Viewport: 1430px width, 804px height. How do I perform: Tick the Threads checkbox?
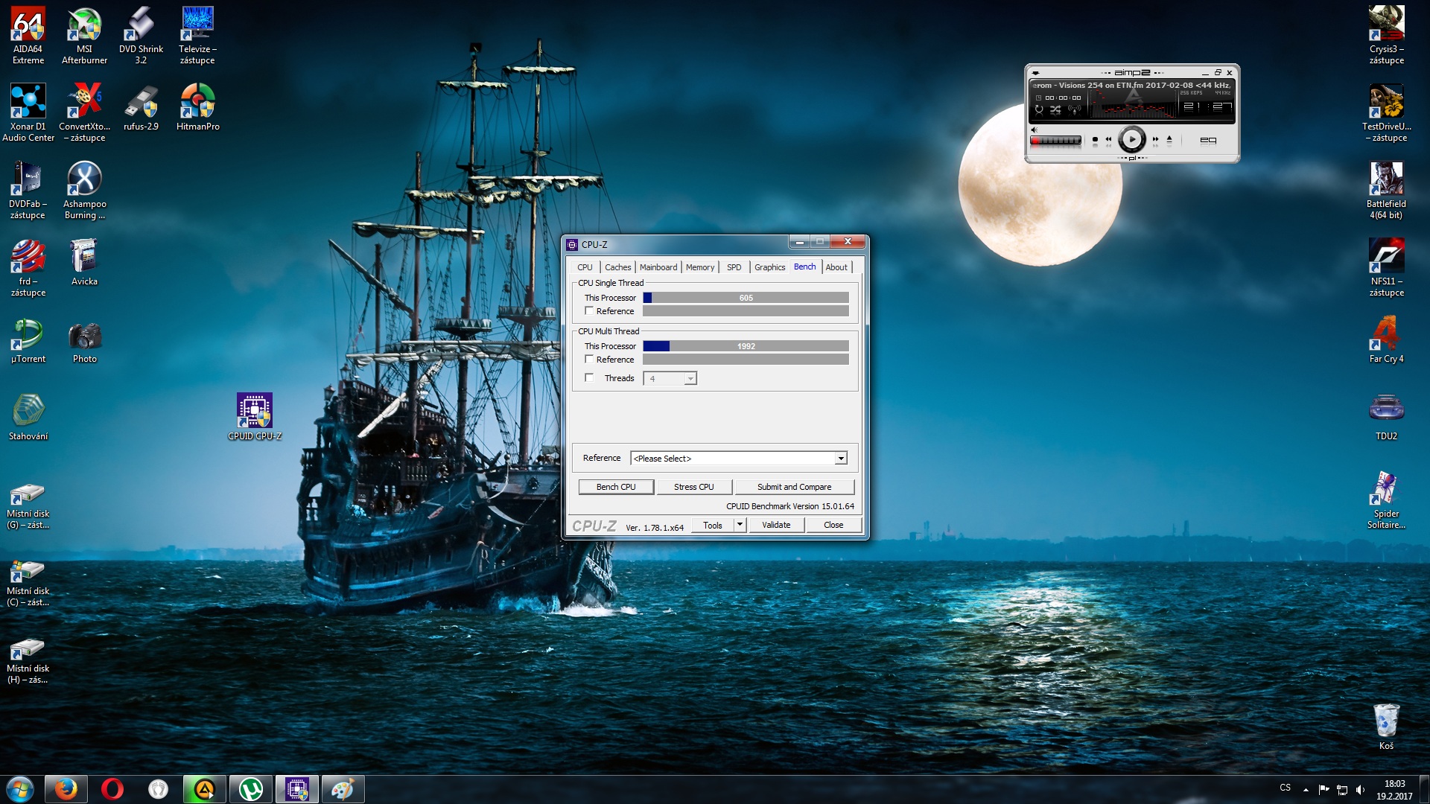589,378
